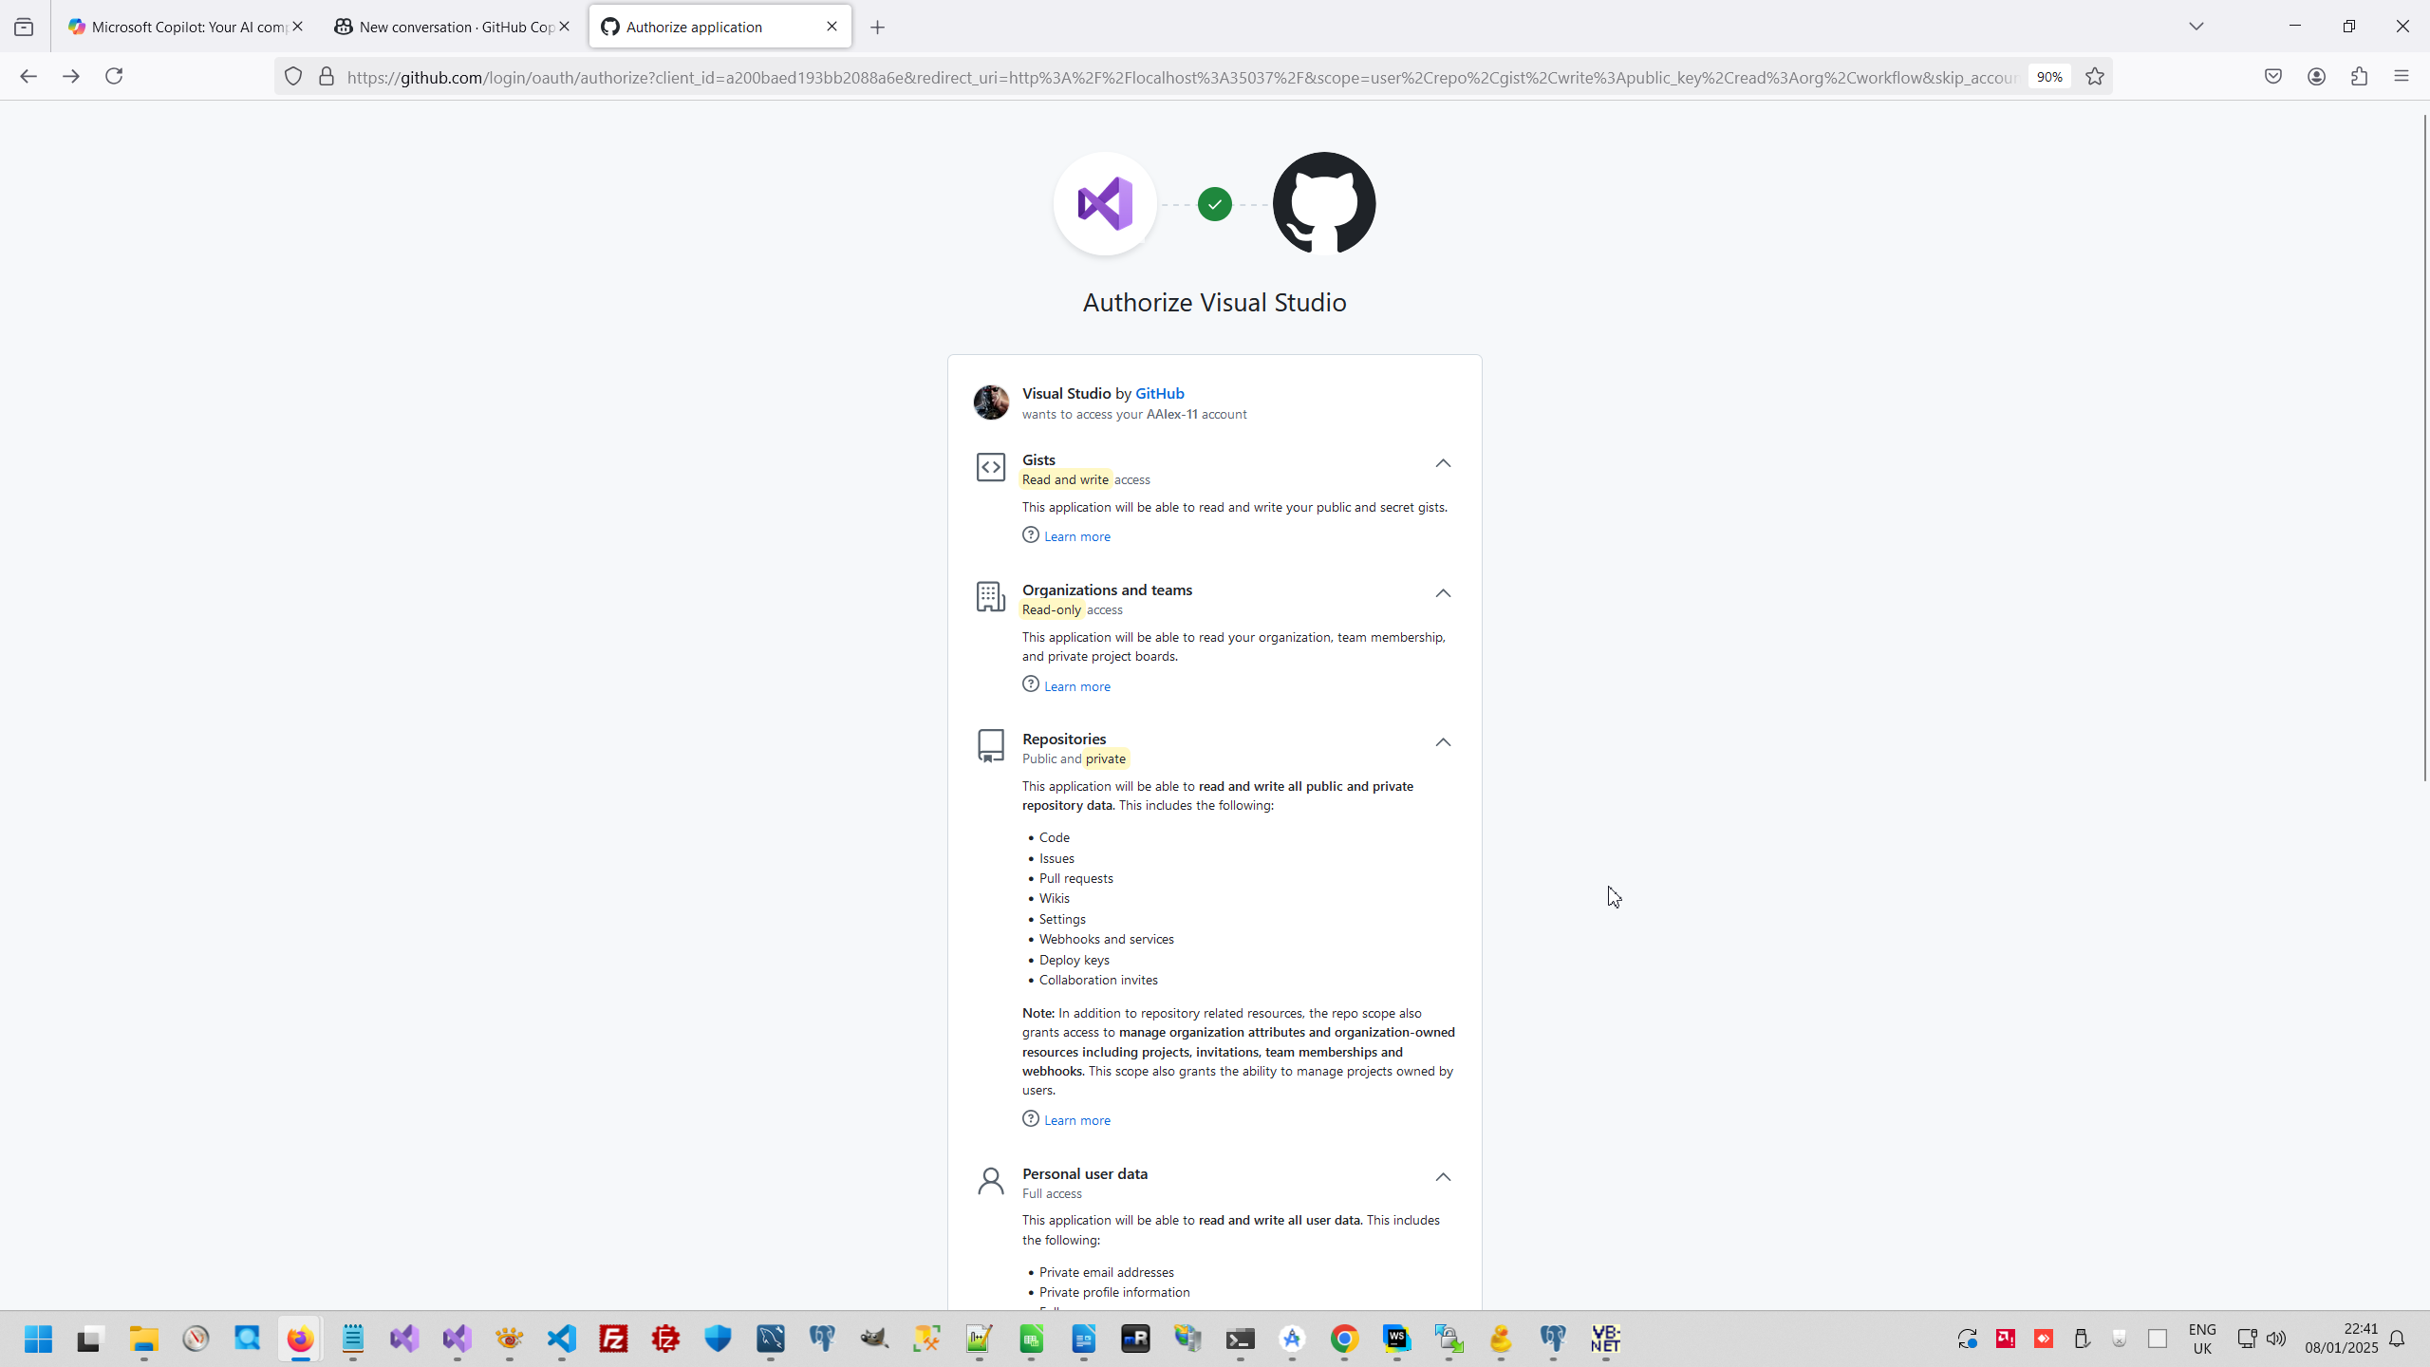Click the GitHub Octocat logo
The width and height of the screenshot is (2430, 1367).
click(x=1323, y=203)
